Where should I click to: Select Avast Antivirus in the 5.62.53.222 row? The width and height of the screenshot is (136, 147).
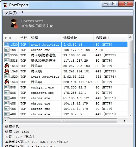click(45, 76)
